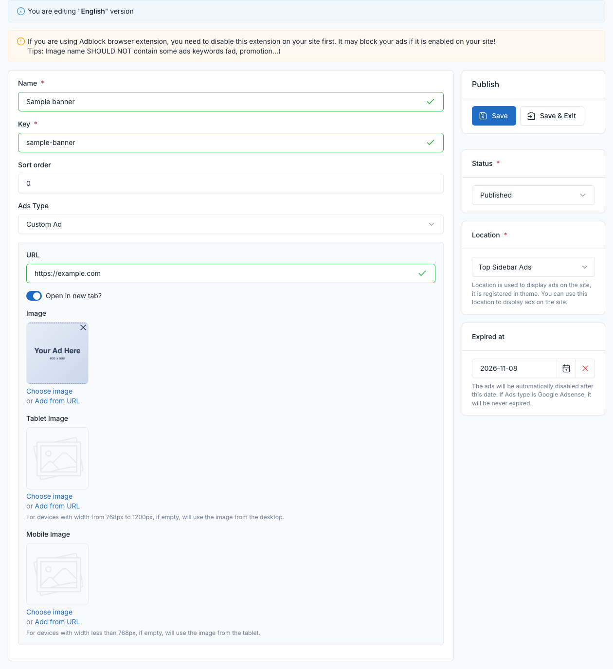Click 'Choose image' under the main Image
Viewport: 613px width, 669px height.
(x=49, y=391)
